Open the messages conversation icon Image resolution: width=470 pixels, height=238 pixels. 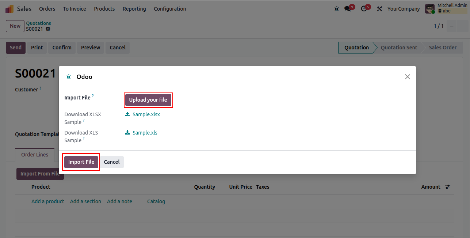point(348,9)
